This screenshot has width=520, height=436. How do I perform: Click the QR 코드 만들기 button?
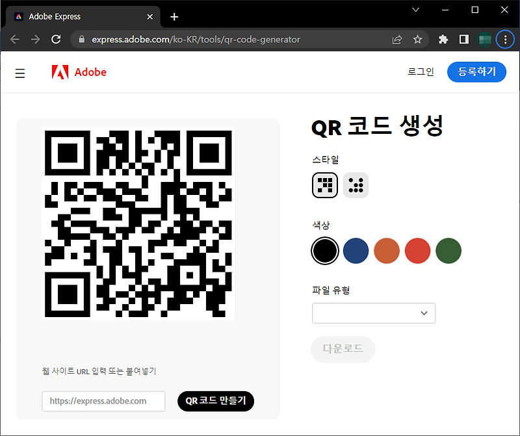[215, 401]
